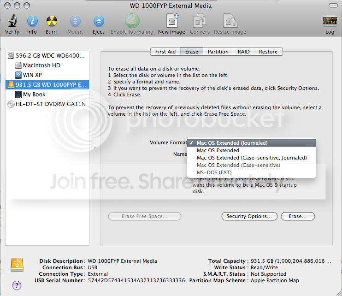
Task: Select the My Book volume
Action: [34, 95]
